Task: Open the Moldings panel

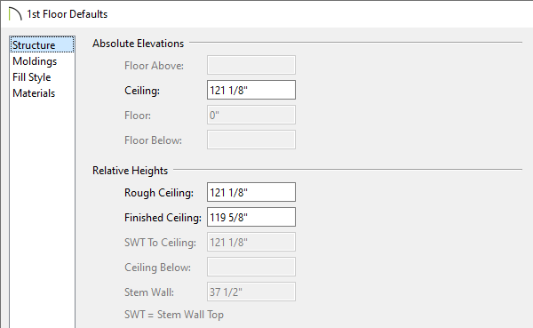Action: point(35,61)
